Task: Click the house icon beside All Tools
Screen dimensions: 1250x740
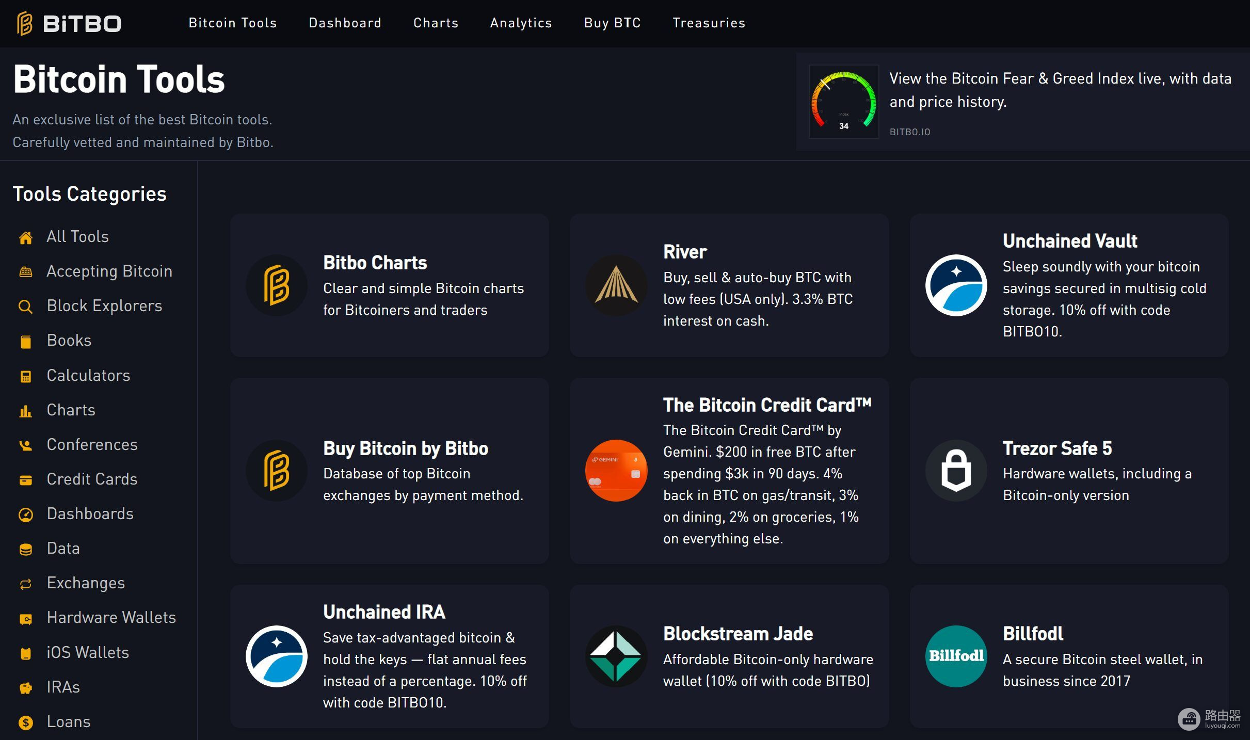Action: (x=25, y=237)
